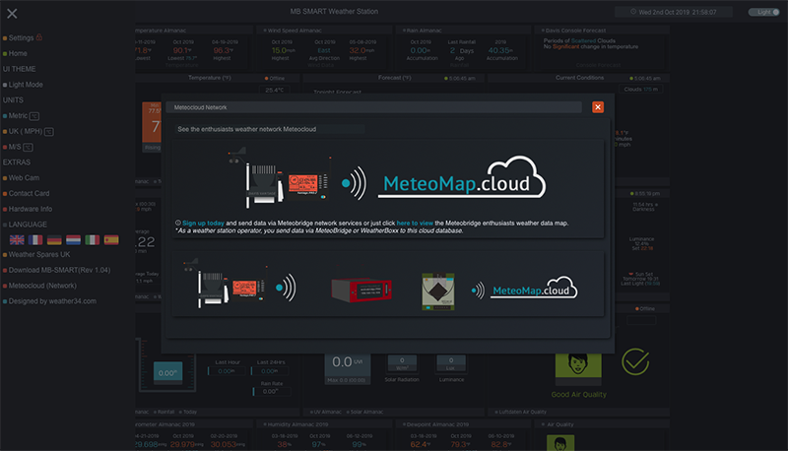This screenshot has width=788, height=451.
Task: Open Hardware Info from sidebar
Action: [30, 209]
